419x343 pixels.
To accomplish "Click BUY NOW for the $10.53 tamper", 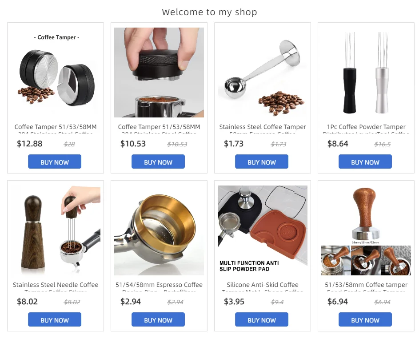I will (x=158, y=161).
